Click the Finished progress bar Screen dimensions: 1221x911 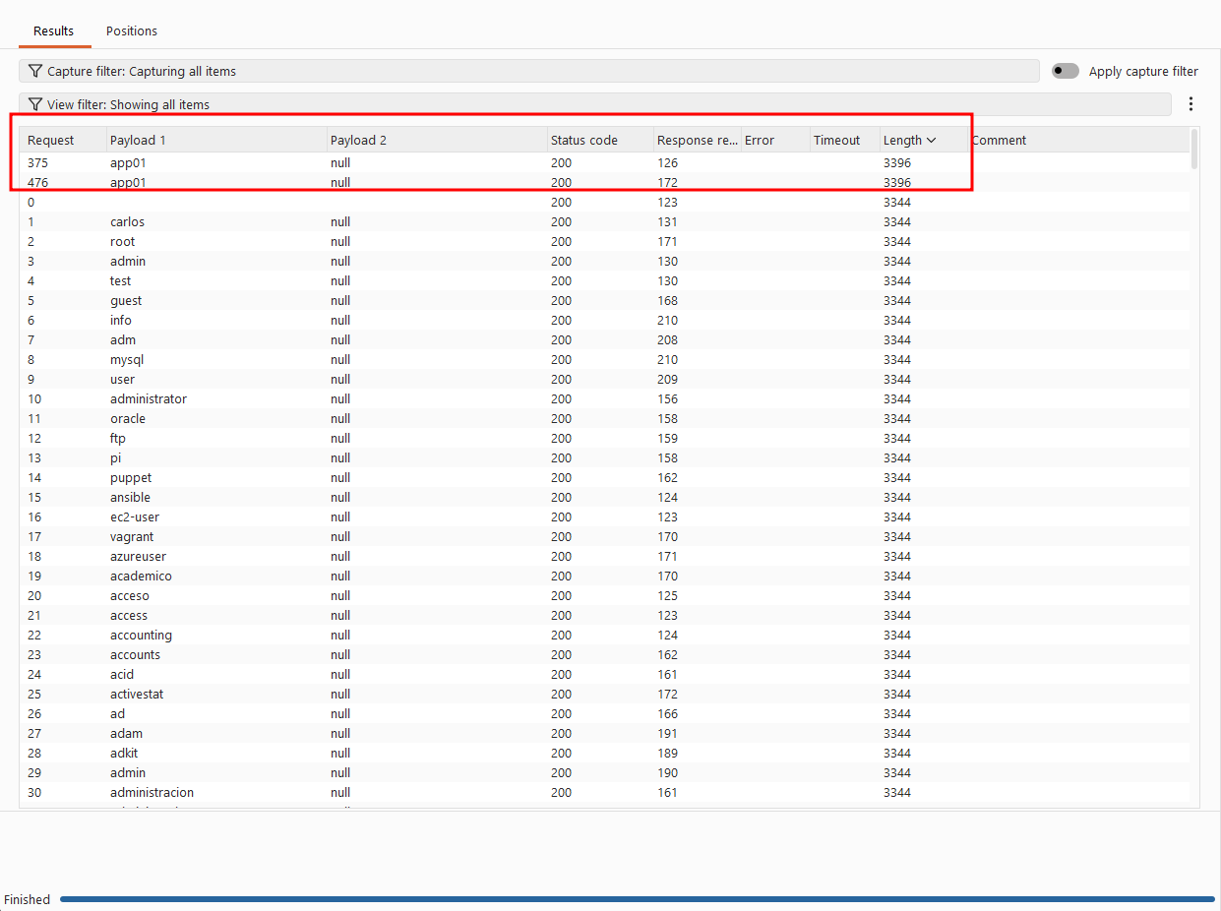pyautogui.click(x=638, y=899)
